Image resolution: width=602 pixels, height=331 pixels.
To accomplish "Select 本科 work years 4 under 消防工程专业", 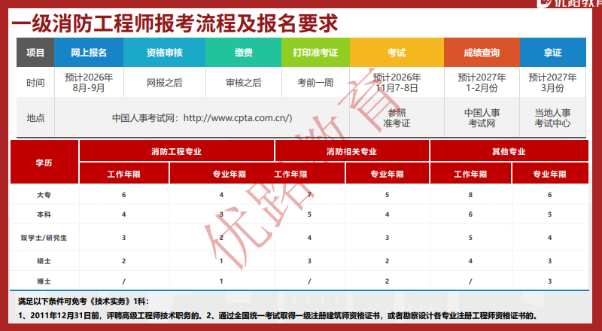I will (x=123, y=214).
